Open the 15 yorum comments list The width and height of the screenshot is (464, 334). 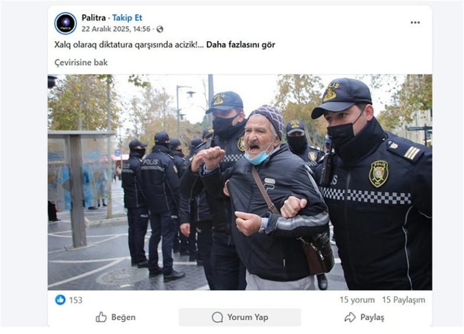point(357,300)
